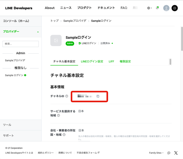Open the プロダクト menu item
The width and height of the screenshot is (183, 159).
(84, 8)
